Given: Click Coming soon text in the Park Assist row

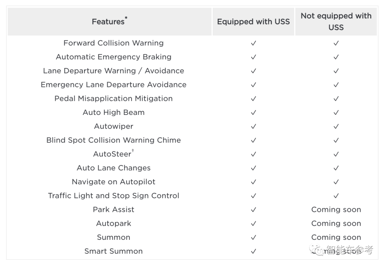Looking at the screenshot, I should [336, 210].
